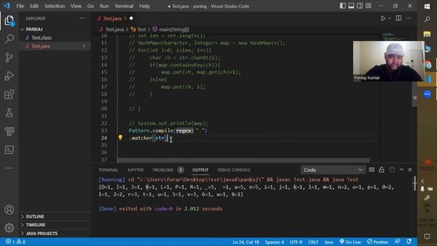Open the Run and Debug view
This screenshot has height=246, width=437.
9,76
